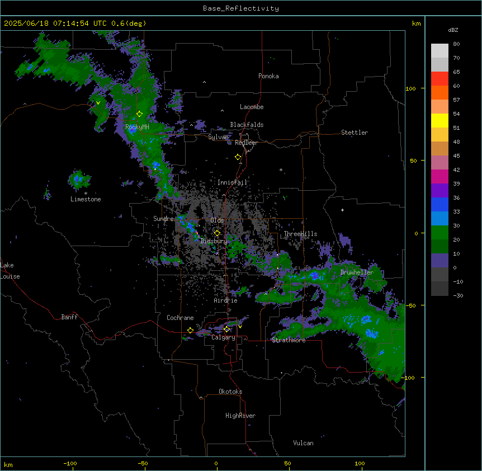Click the yellow diamond marker south of RedDeer
The width and height of the screenshot is (482, 471).
(x=238, y=157)
